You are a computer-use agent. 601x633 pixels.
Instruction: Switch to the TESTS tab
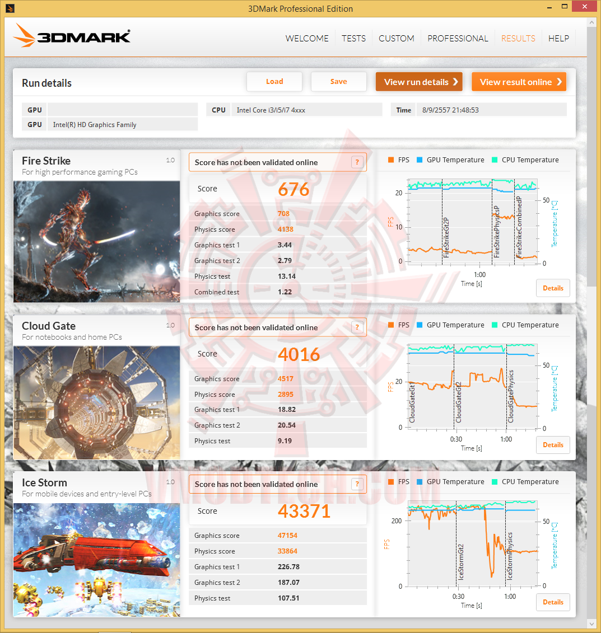click(354, 39)
